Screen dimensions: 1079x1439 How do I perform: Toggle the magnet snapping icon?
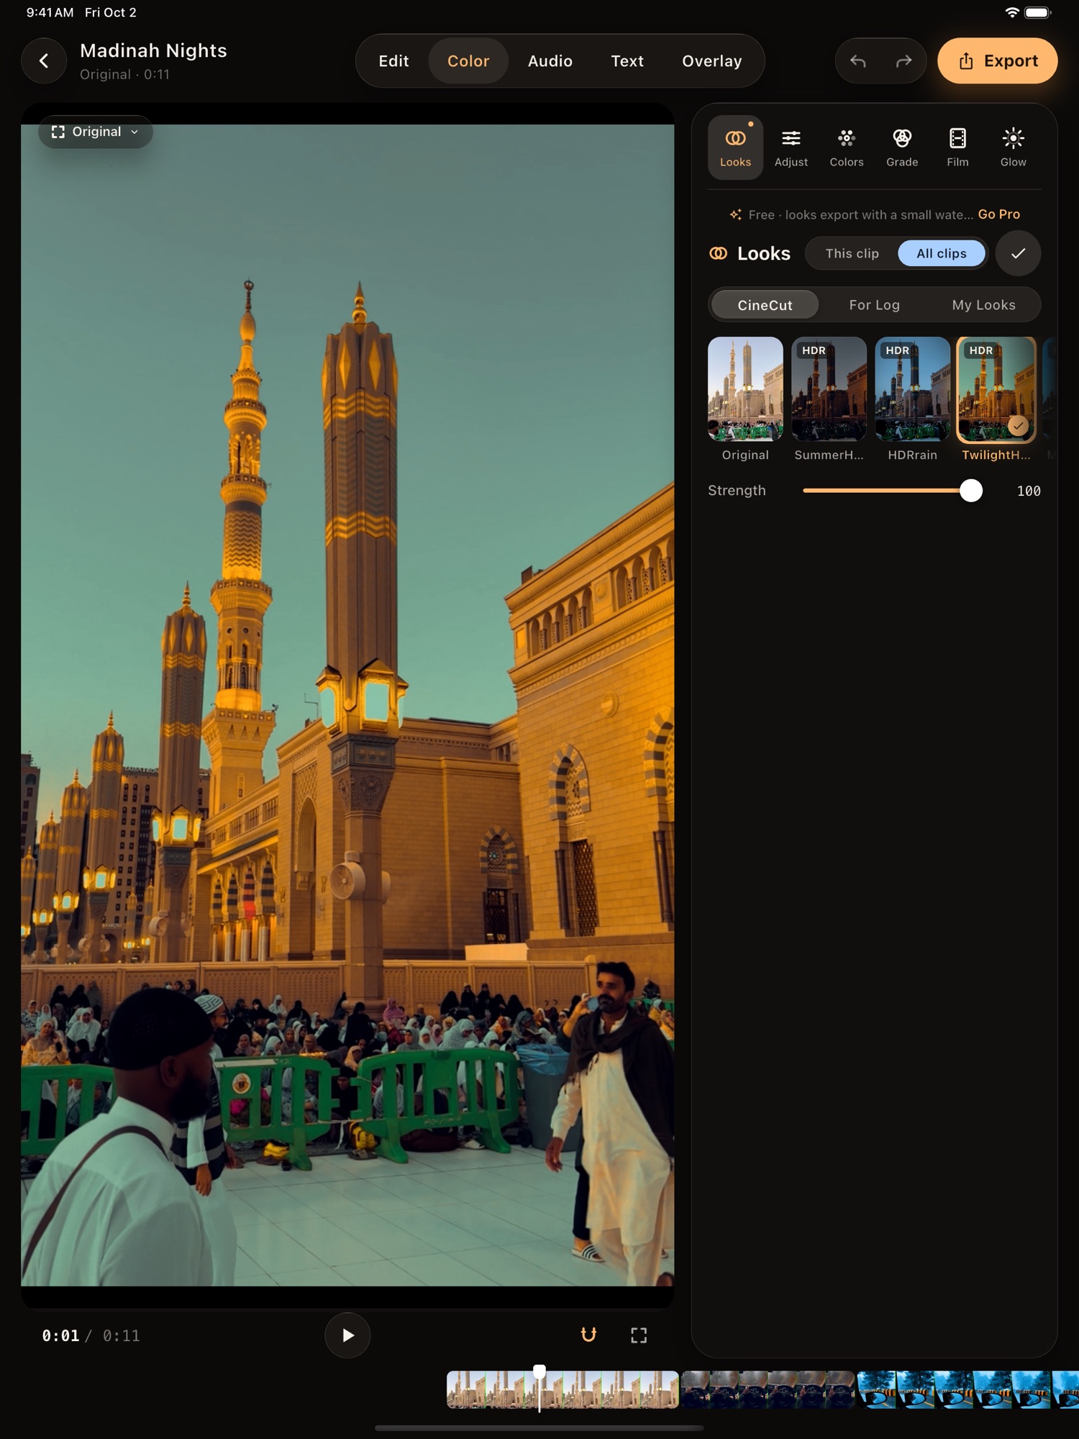point(588,1335)
